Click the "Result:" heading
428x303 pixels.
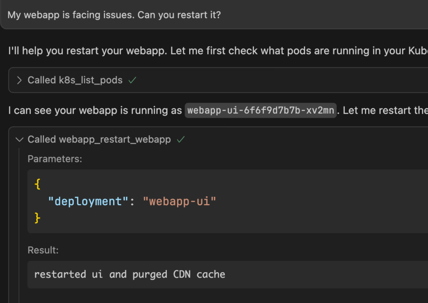click(x=43, y=250)
